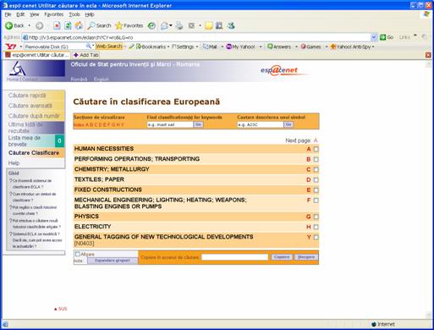Click the OSIM logo in the header
The width and height of the screenshot is (434, 330).
(x=18, y=69)
